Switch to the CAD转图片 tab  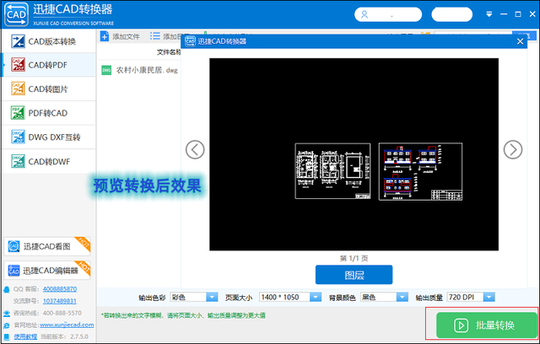tap(49, 89)
